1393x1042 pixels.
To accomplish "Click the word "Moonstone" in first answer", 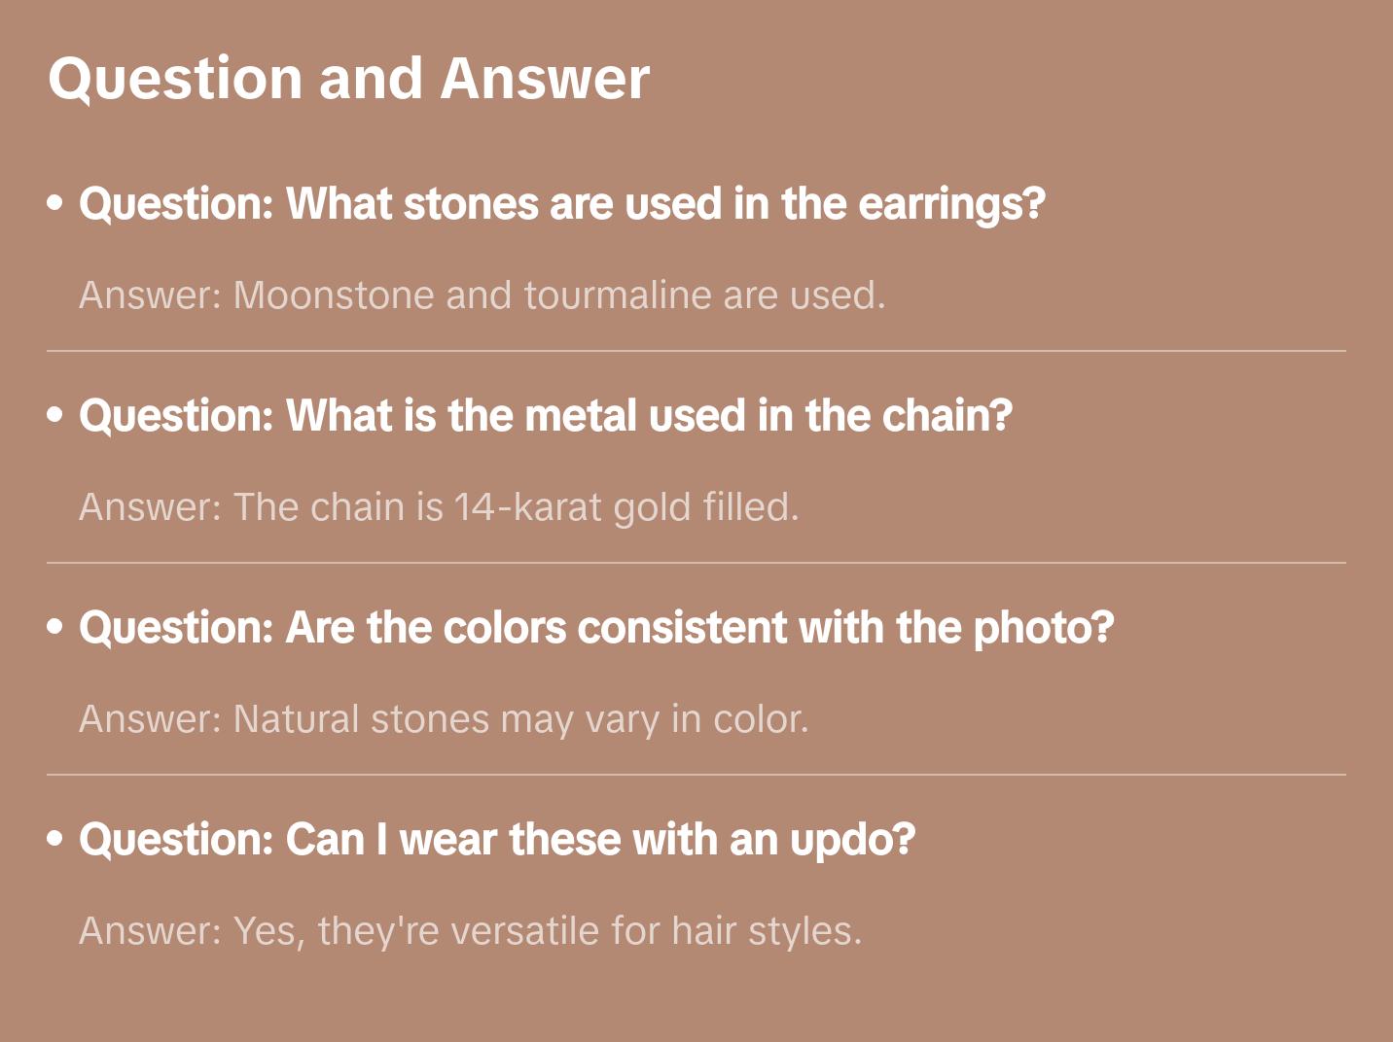I will pos(334,295).
